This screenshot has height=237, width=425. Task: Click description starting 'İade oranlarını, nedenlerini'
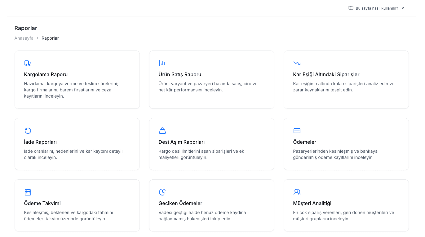pos(73,154)
